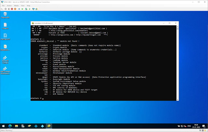Toggle Enhanced Session monitor icon
The height and width of the screenshot is (132, 208).
(34, 9)
